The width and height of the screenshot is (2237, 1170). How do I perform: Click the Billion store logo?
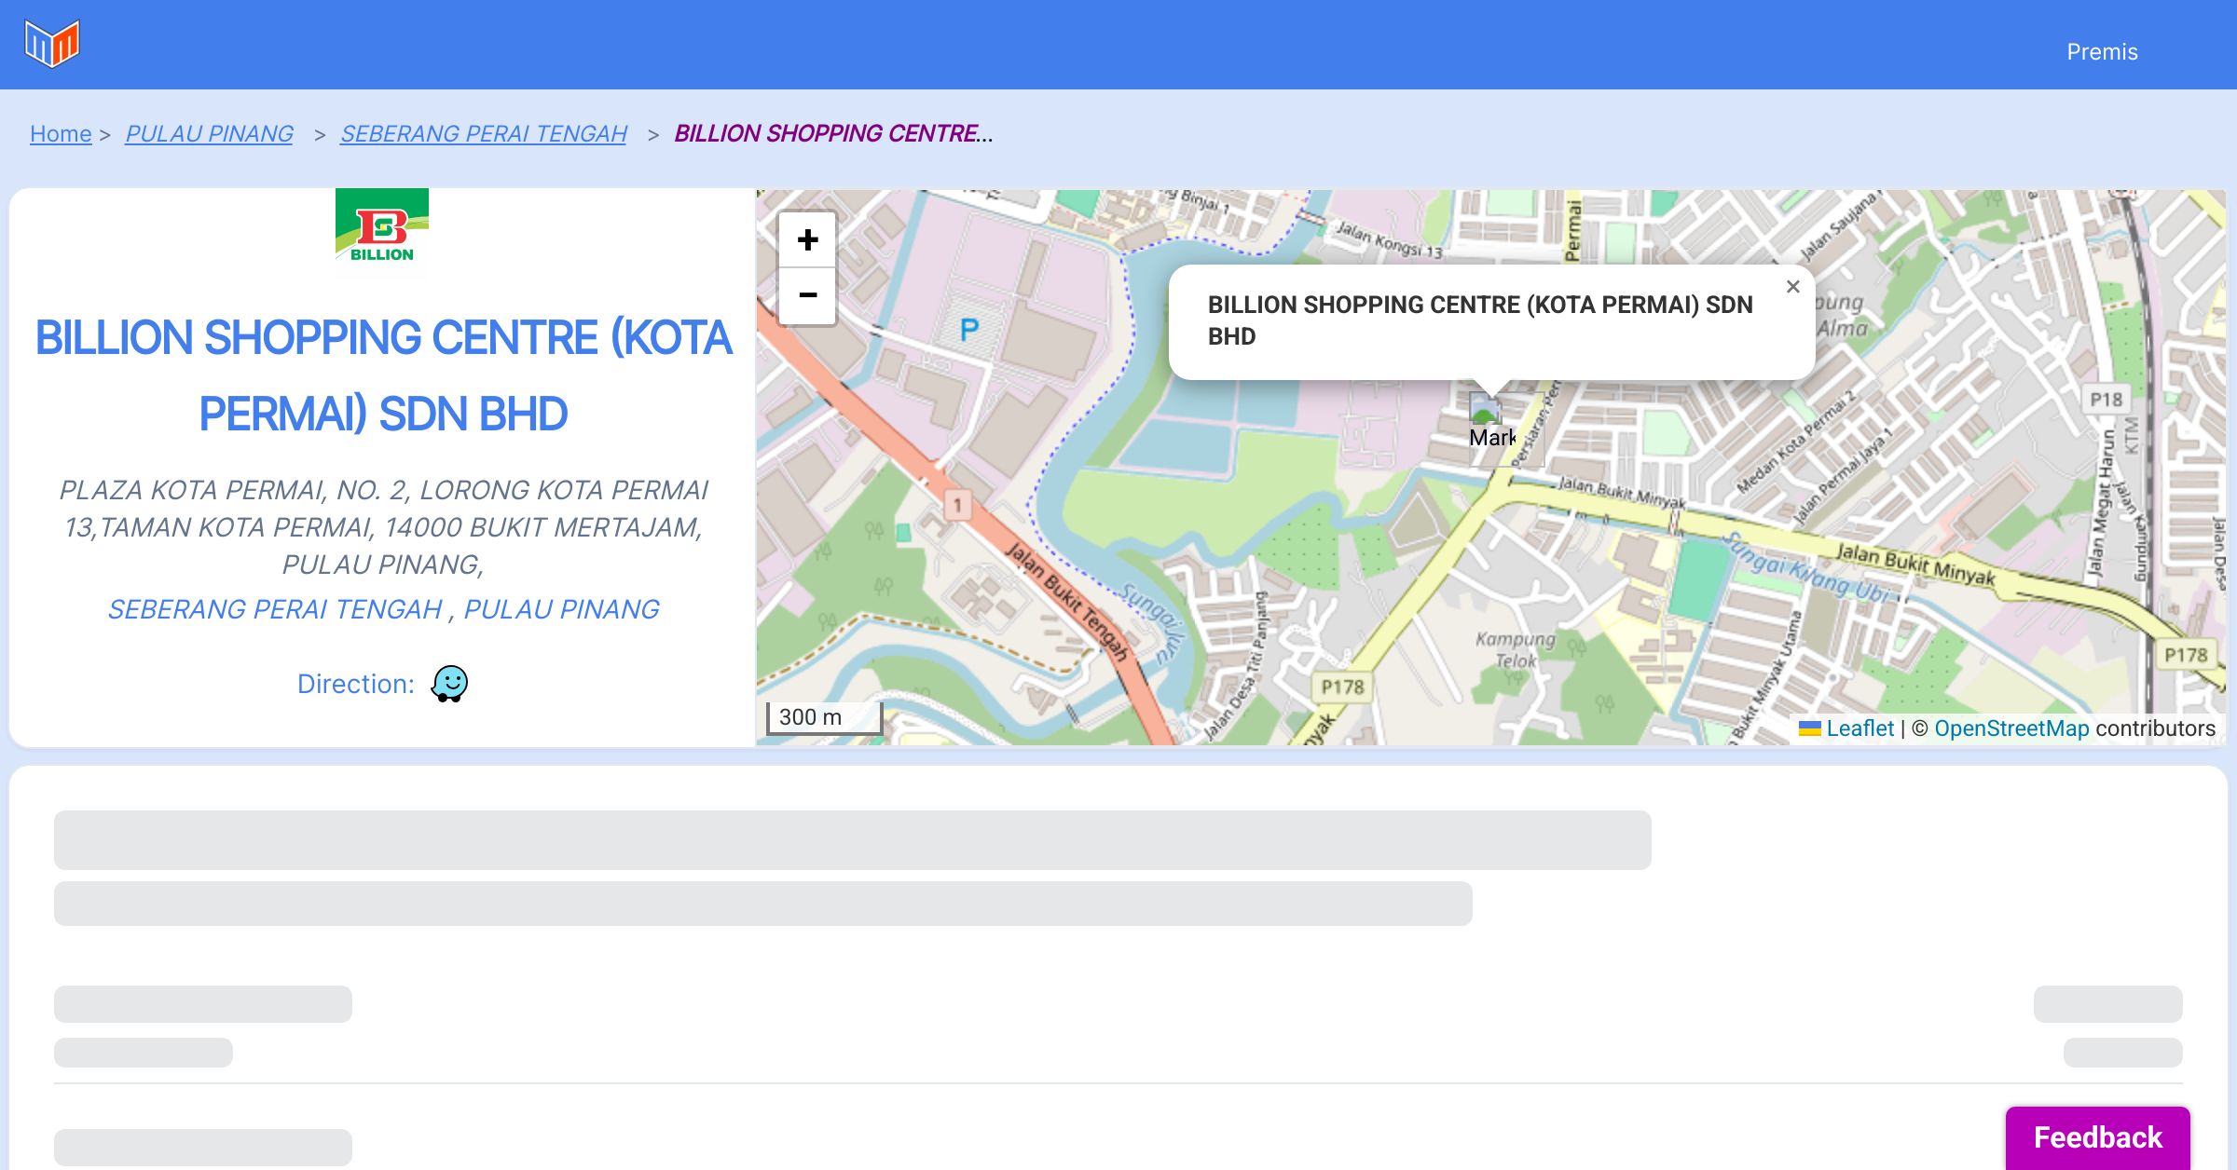(382, 231)
